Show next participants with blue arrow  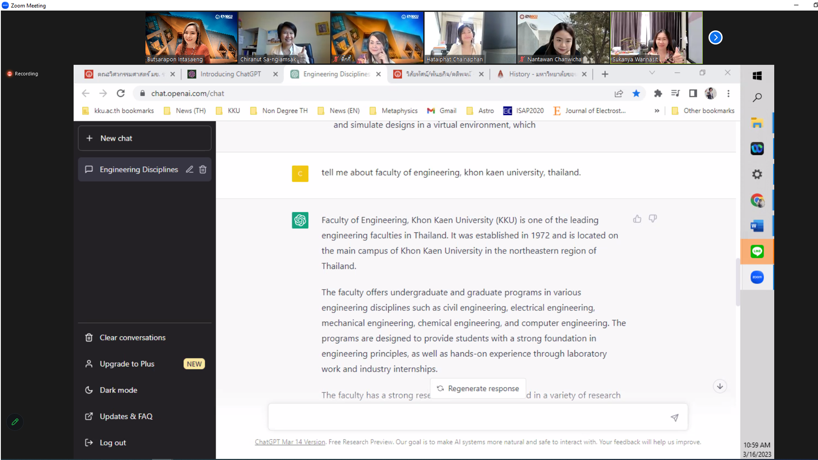pos(715,37)
